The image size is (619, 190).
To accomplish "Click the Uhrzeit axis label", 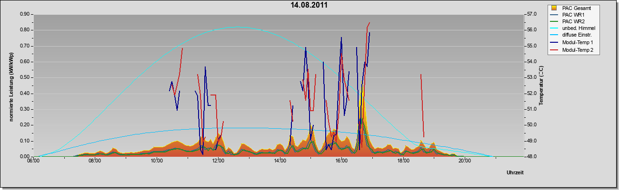I will [515, 173].
